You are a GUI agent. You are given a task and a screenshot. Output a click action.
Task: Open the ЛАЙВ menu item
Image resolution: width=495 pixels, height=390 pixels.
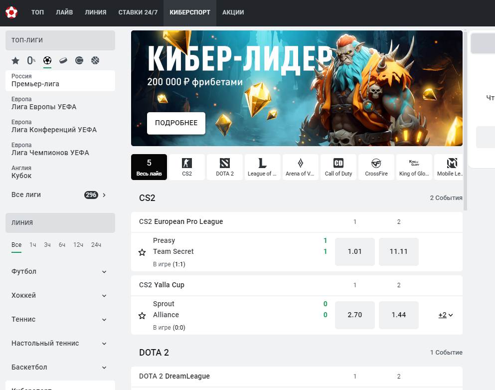(64, 12)
